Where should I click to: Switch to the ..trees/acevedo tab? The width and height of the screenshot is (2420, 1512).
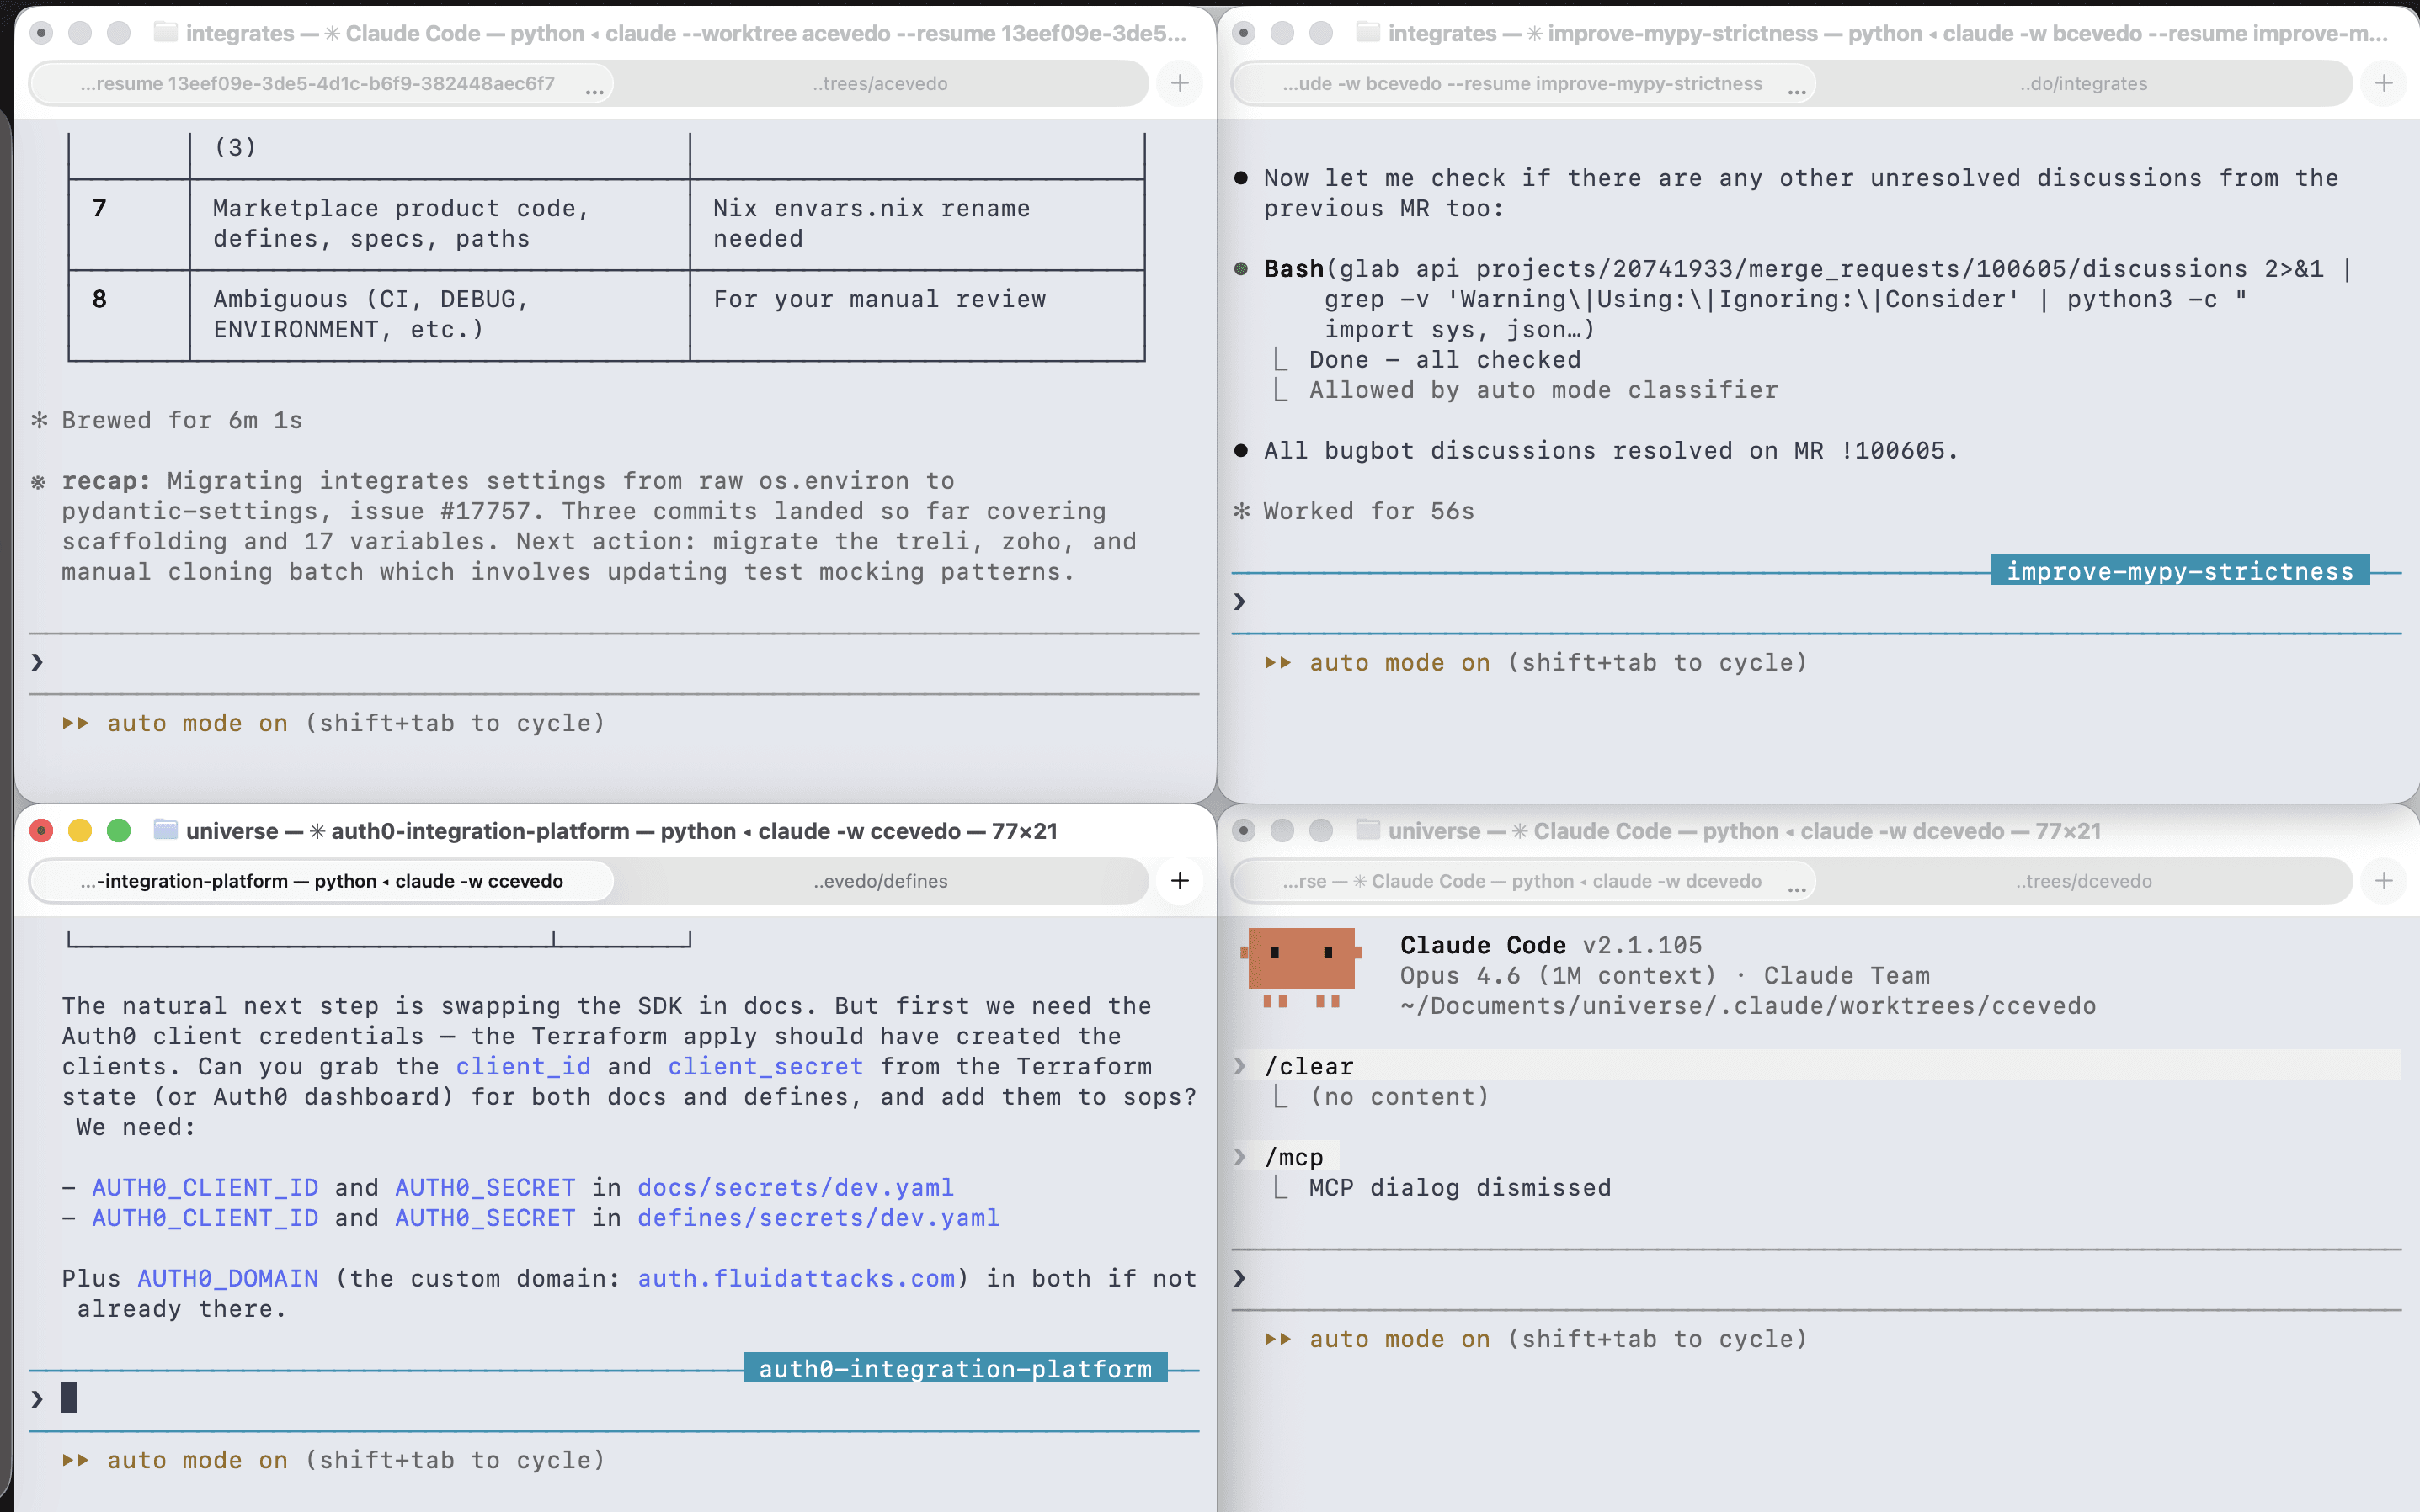[880, 83]
